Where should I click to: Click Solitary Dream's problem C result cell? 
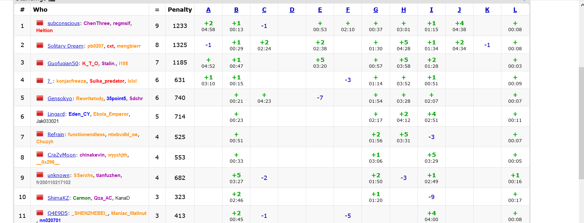coord(264,45)
